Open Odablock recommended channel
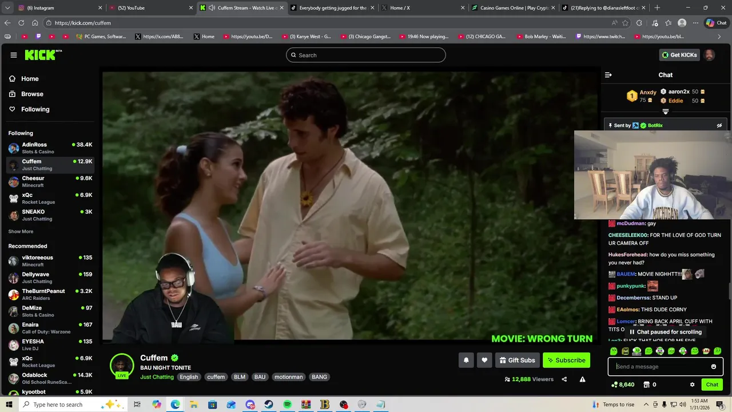732x412 pixels. tap(50, 378)
